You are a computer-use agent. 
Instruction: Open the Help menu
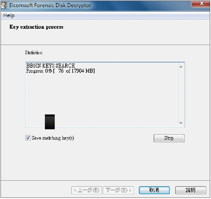[9, 16]
